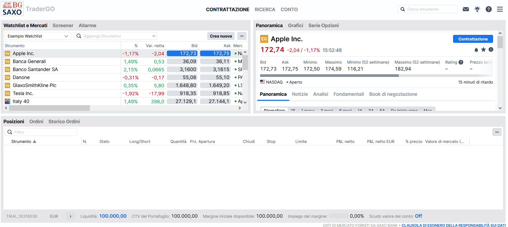The height and width of the screenshot is (227, 508).
Task: Click EQ icon of Banco Santander SA row
Action: (x=7, y=69)
